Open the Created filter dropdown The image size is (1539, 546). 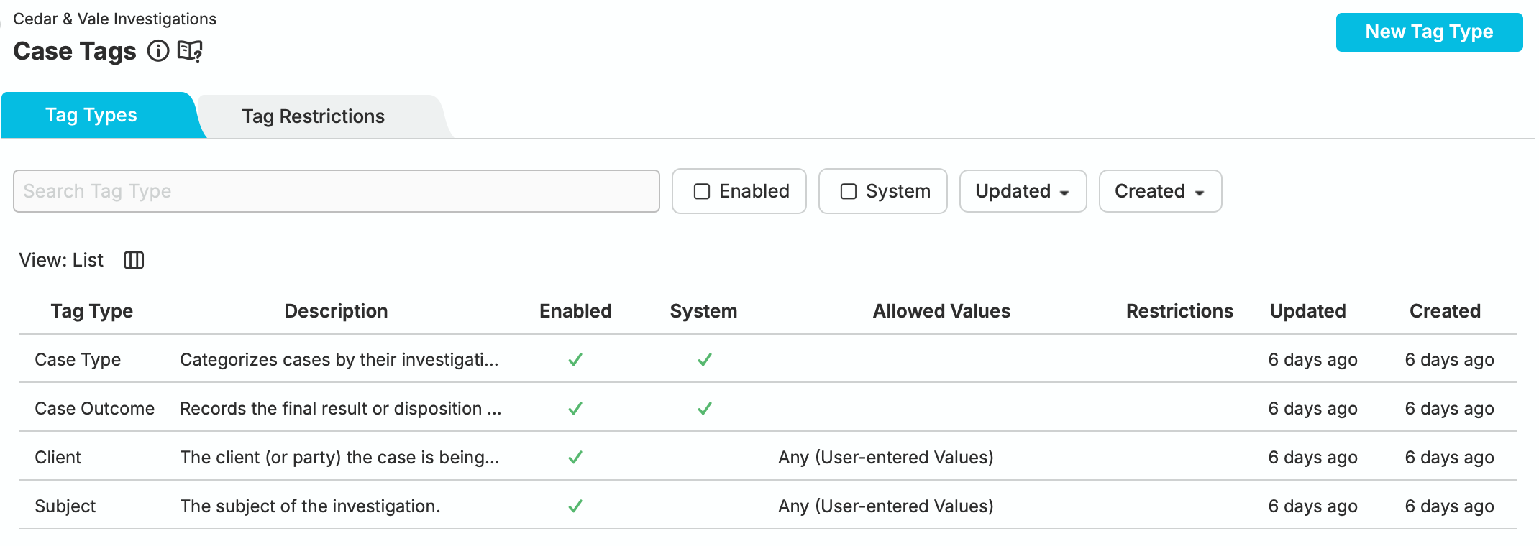pyautogui.click(x=1160, y=191)
